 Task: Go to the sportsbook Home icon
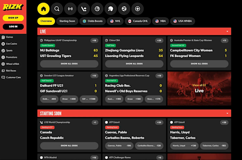coord(43,9)
